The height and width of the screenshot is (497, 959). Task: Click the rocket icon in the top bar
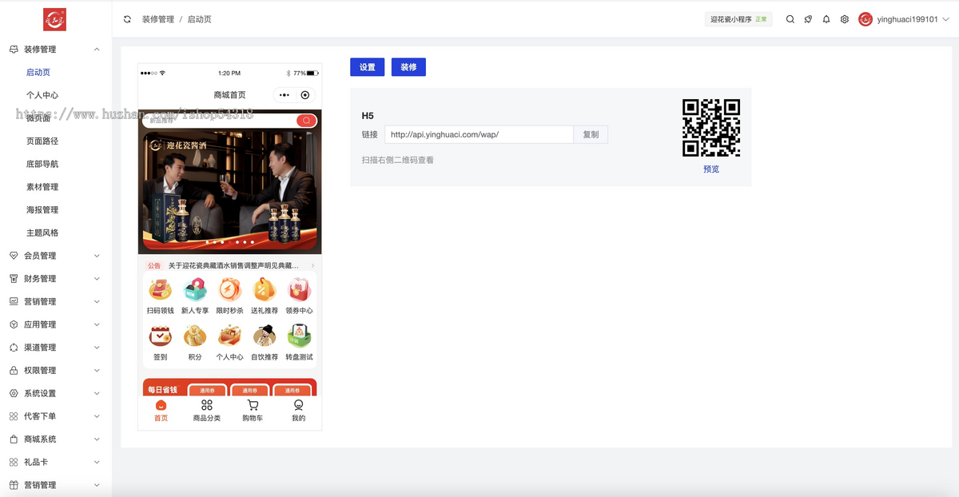coord(808,19)
